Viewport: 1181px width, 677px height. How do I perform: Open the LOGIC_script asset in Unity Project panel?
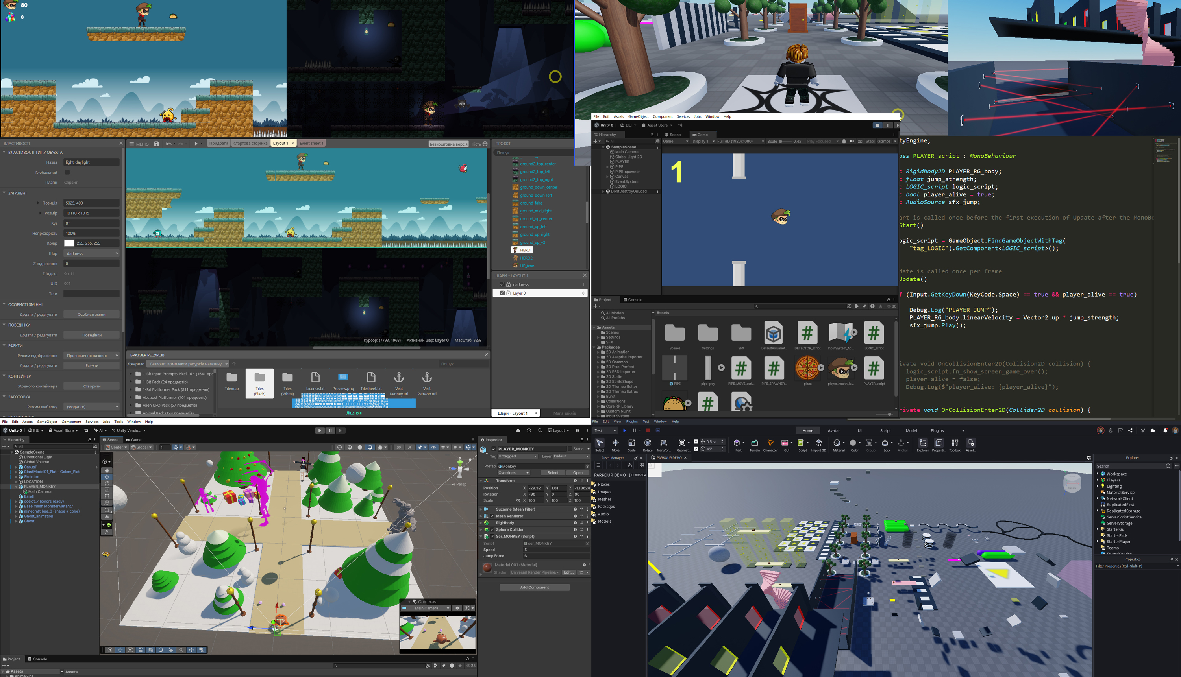click(874, 336)
